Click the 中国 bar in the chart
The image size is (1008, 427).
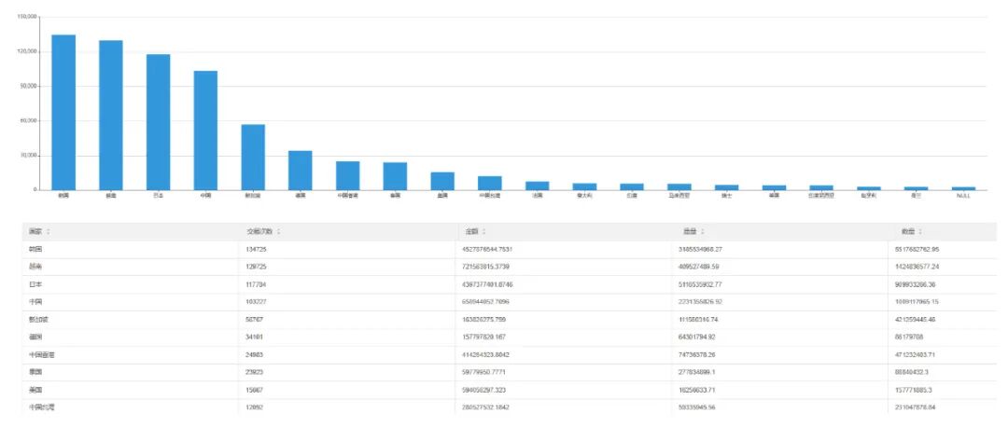205,131
